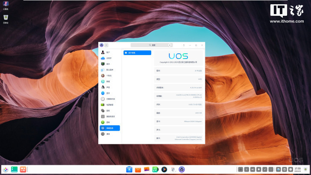Expand the tray with the arrow button

click(271, 169)
